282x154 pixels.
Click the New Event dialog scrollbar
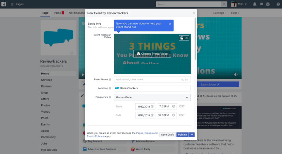pos(196,39)
